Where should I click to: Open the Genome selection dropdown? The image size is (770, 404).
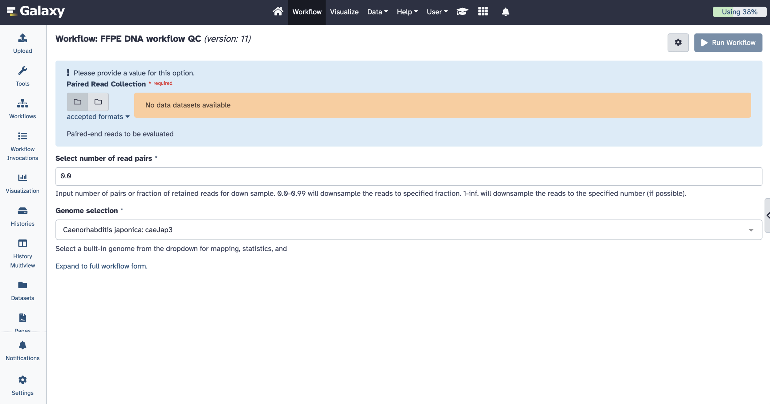(x=408, y=230)
